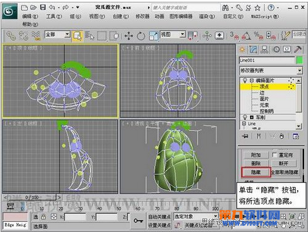Click the Set Key key icon
The width and height of the screenshot is (308, 232).
139,221
